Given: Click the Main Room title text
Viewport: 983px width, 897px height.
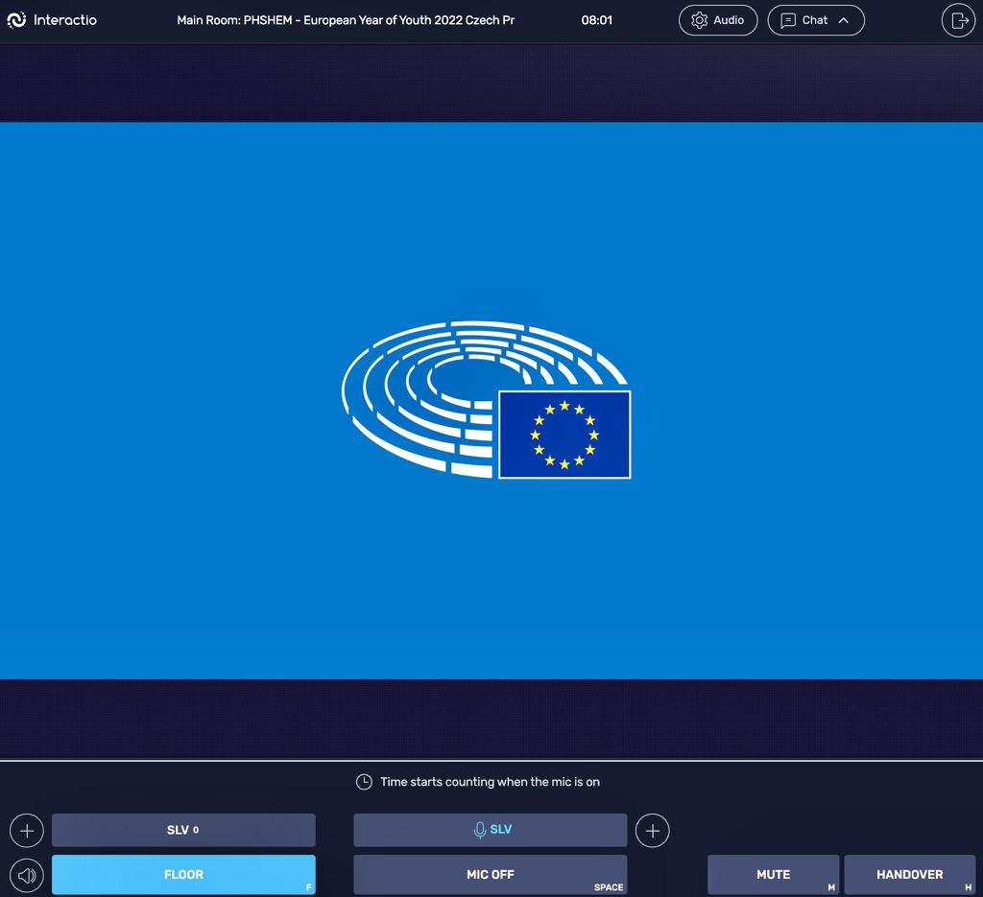Looking at the screenshot, I should click(346, 20).
